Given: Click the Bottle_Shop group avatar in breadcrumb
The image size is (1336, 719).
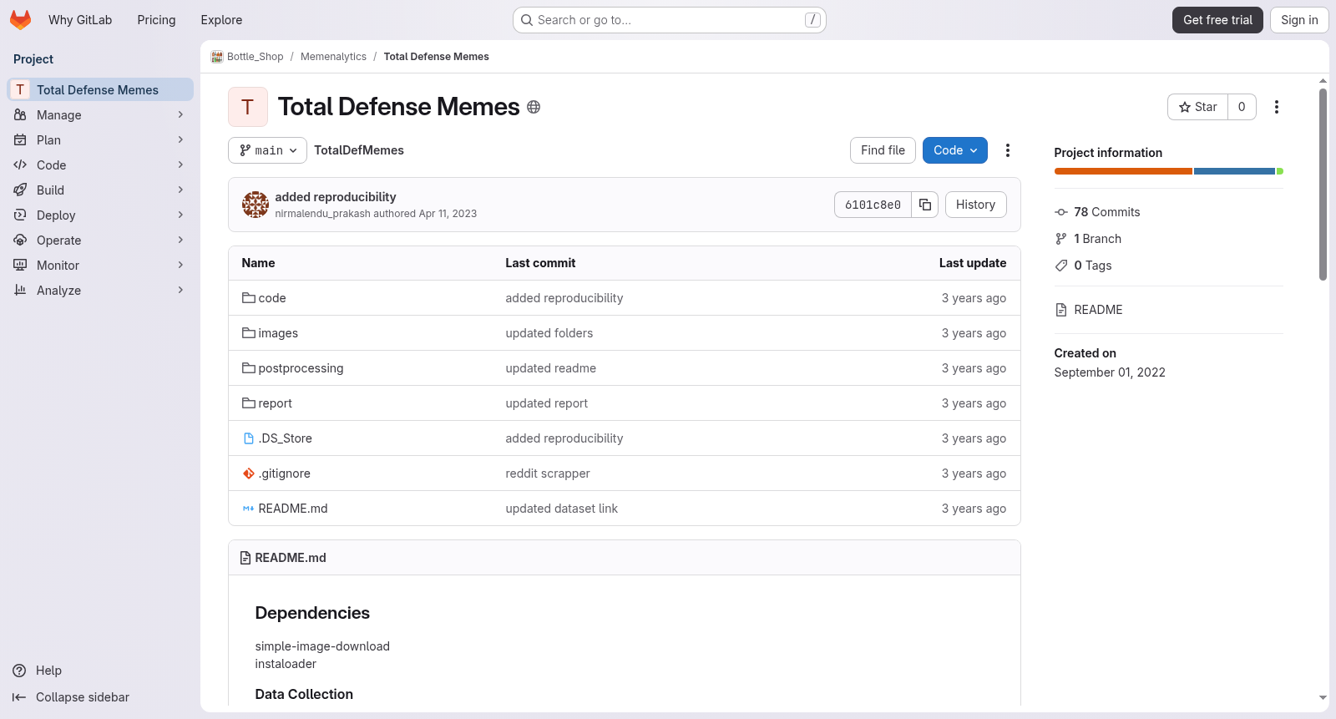Looking at the screenshot, I should click(217, 57).
